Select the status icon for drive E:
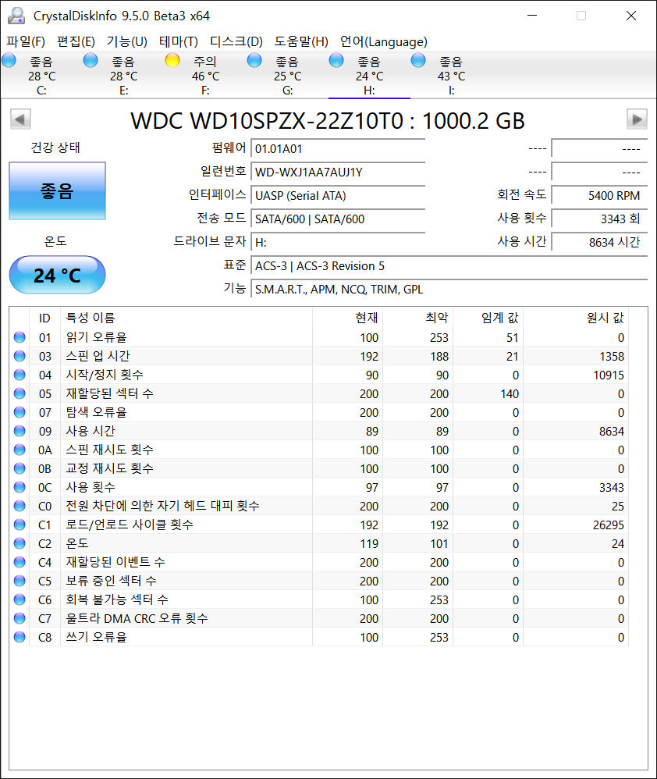Image resolution: width=657 pixels, height=779 pixels. click(91, 61)
